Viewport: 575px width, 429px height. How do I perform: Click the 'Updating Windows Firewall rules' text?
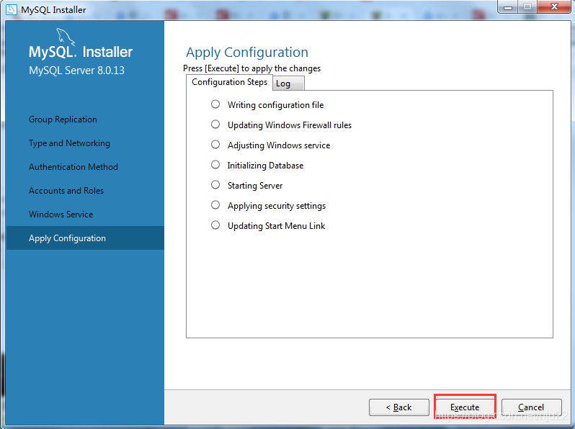click(290, 125)
